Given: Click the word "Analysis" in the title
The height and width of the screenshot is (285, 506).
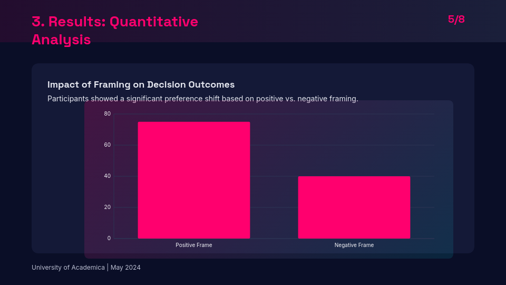Looking at the screenshot, I should pyautogui.click(x=61, y=40).
